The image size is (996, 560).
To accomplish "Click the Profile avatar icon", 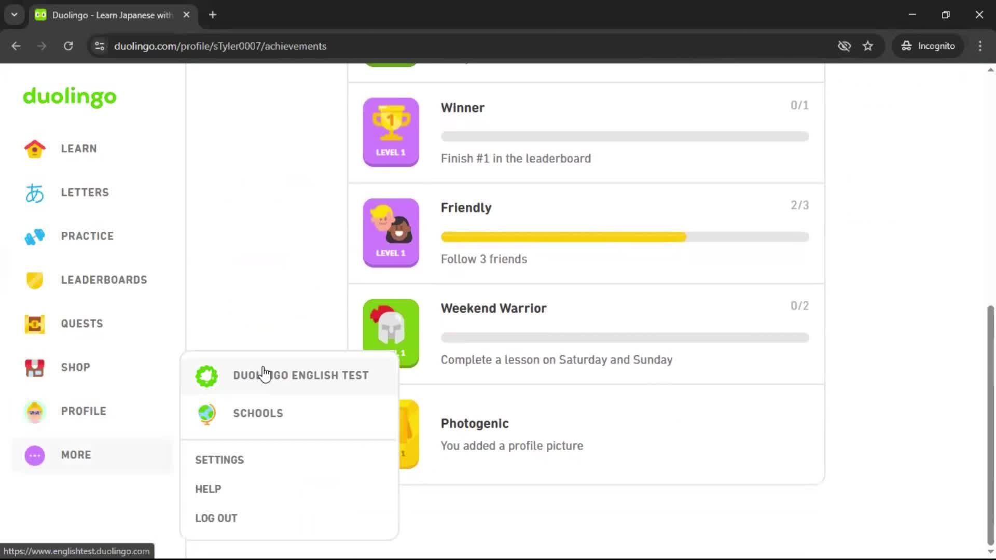I will tap(34, 411).
